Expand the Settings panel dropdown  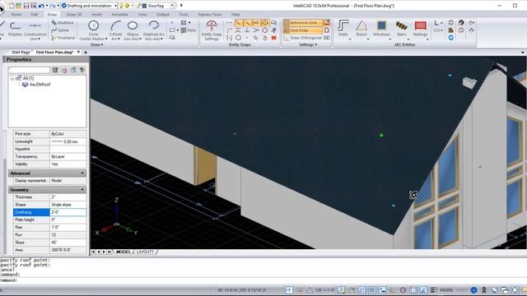click(x=308, y=44)
